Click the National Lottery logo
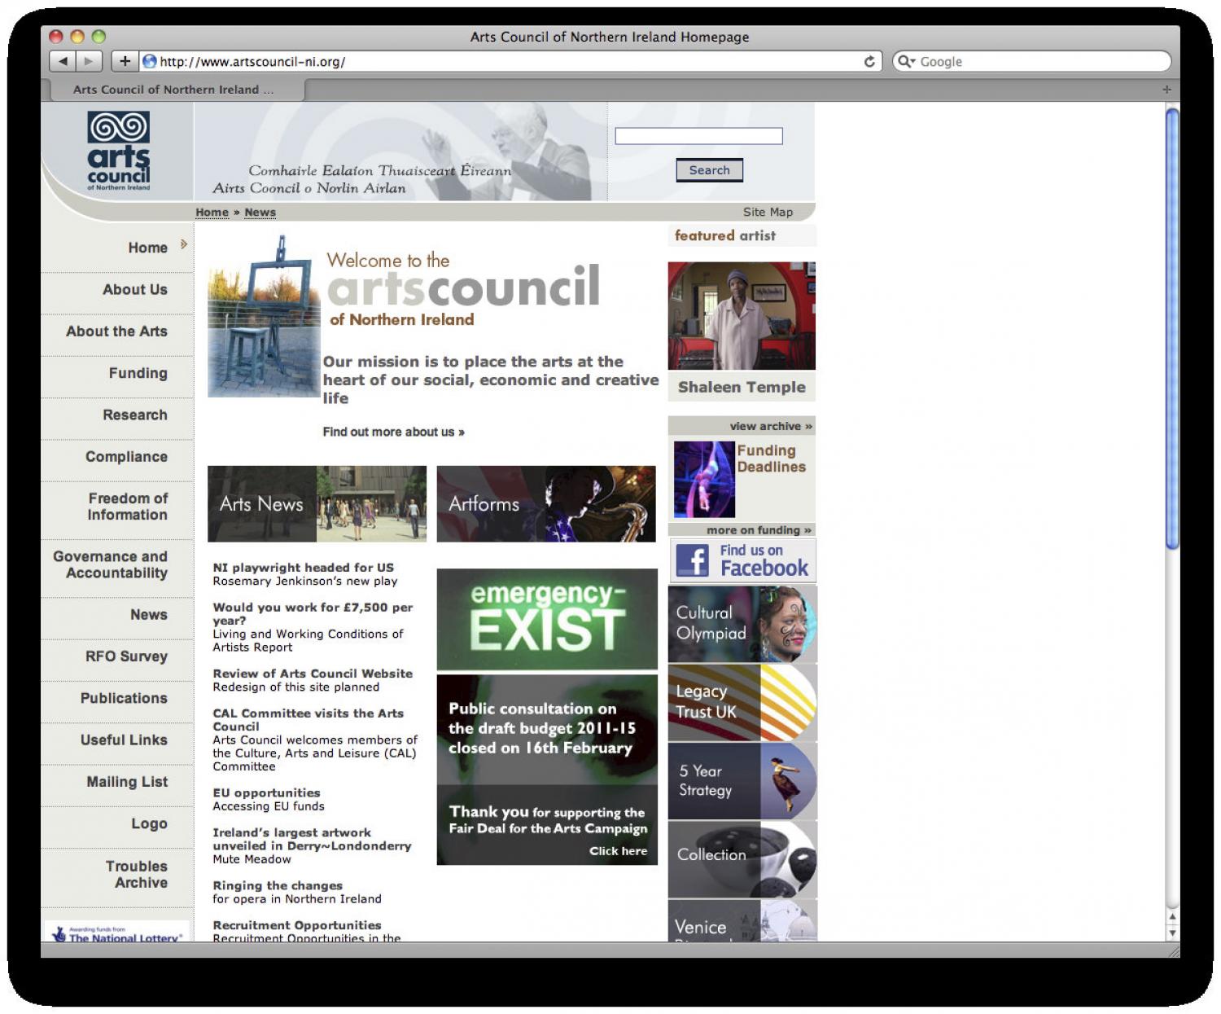Image resolution: width=1221 pixels, height=1014 pixels. click(116, 933)
